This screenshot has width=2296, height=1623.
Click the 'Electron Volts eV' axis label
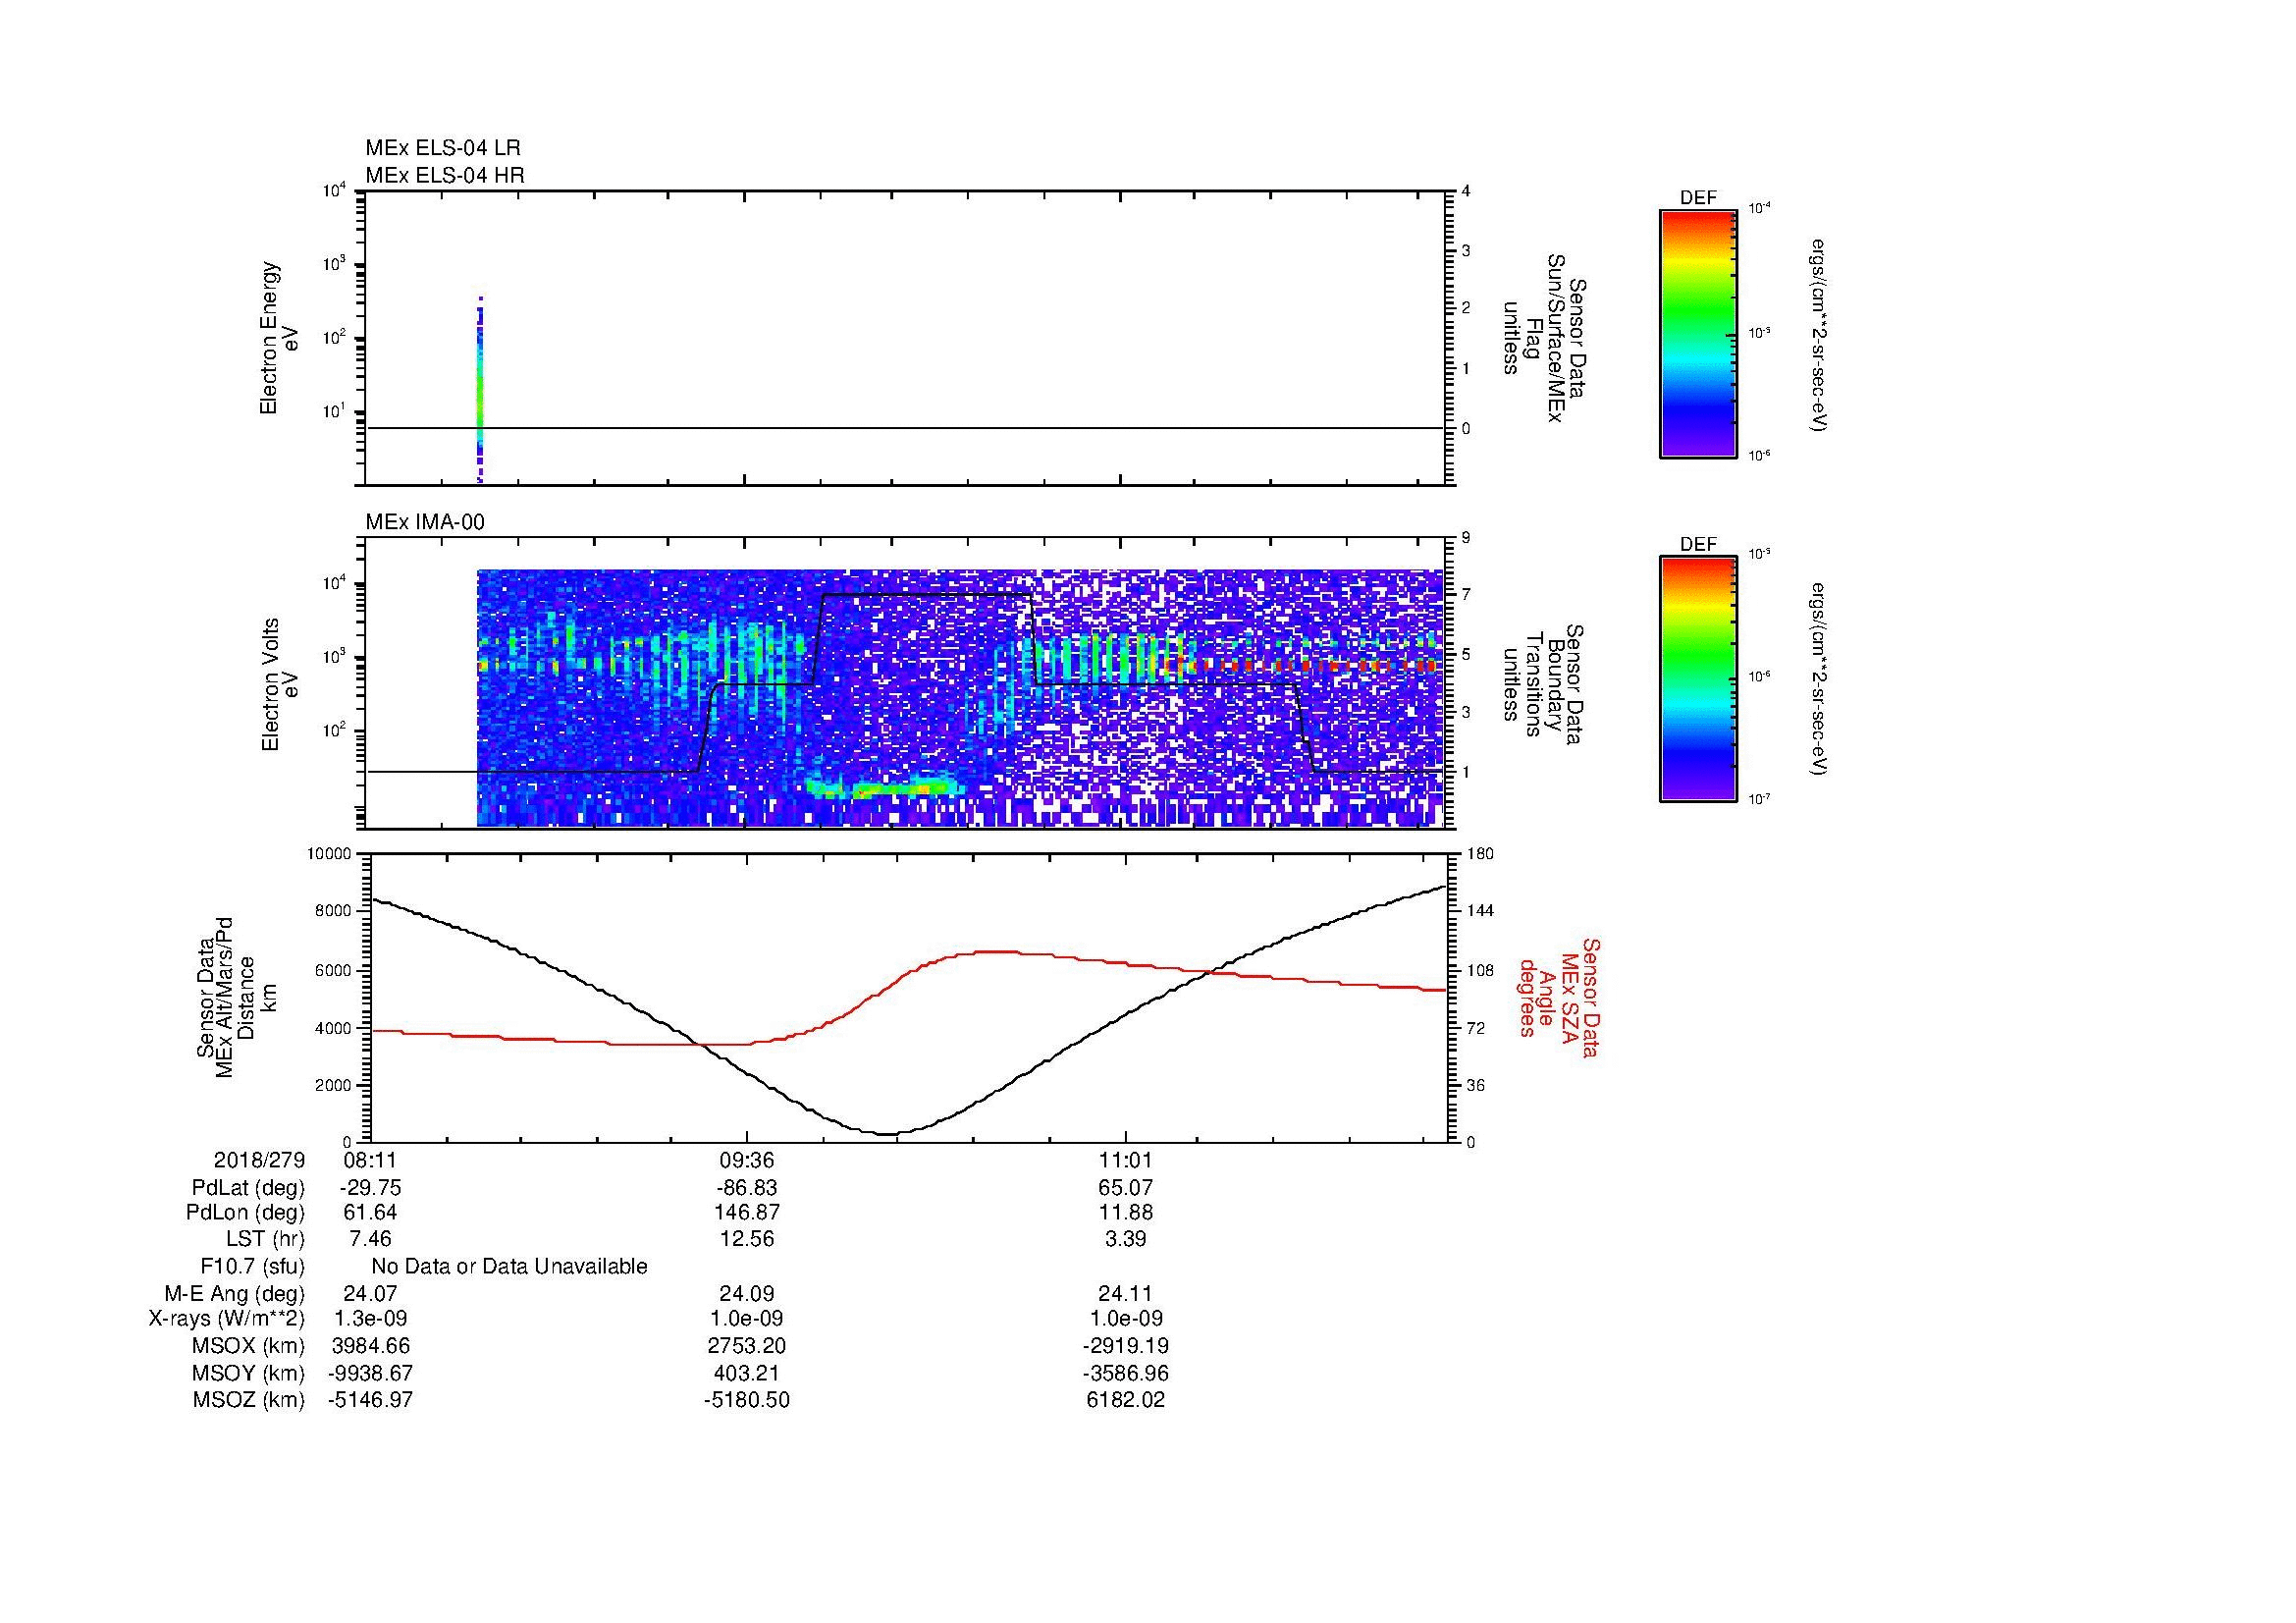point(279,684)
